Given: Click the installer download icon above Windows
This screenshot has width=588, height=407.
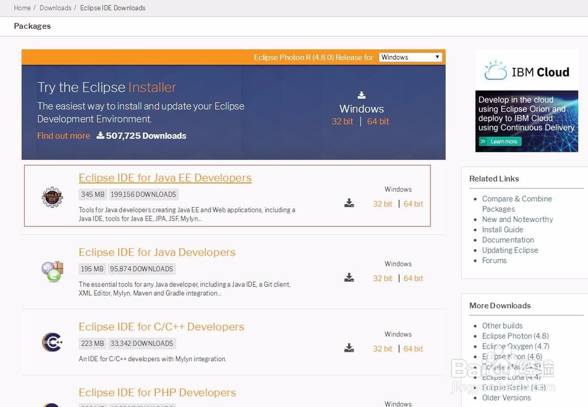Looking at the screenshot, I should [x=362, y=95].
